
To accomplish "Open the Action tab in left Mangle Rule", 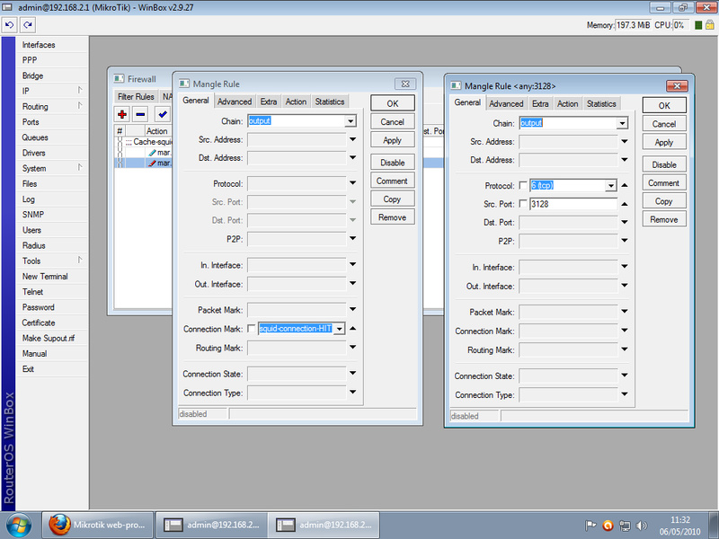I will coord(296,102).
